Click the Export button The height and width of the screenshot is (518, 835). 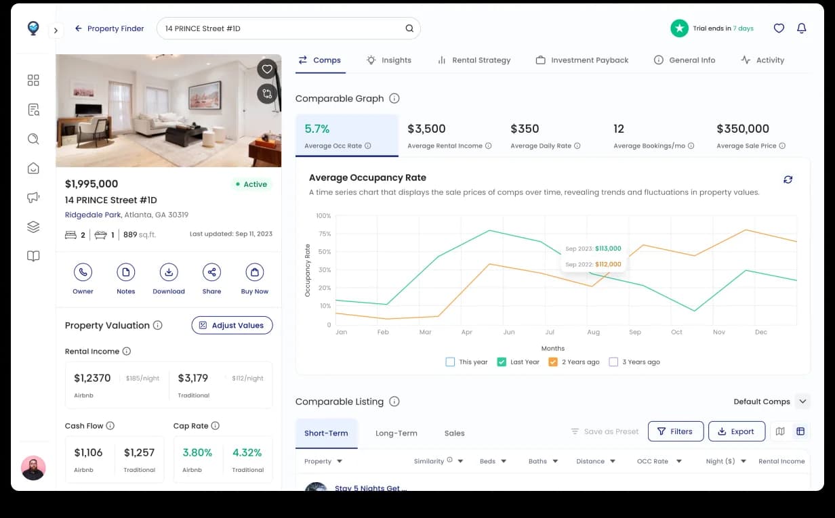coord(737,431)
